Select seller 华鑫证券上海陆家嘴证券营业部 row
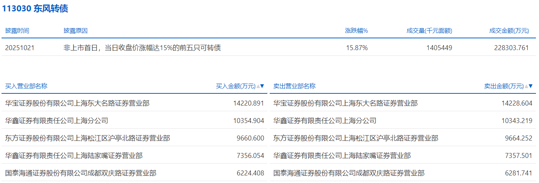Screen dimensions: 539x183 coord(342,156)
